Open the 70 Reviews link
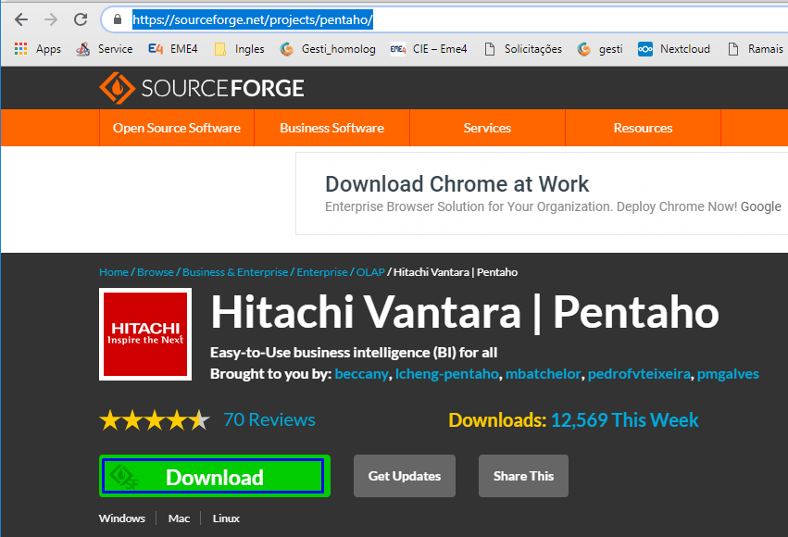The image size is (788, 537). [x=269, y=420]
